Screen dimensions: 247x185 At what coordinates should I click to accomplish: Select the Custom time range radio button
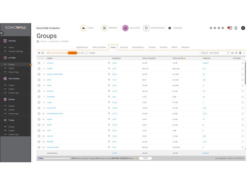coord(86,53)
